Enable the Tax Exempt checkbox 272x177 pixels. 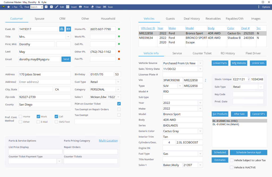point(119,115)
